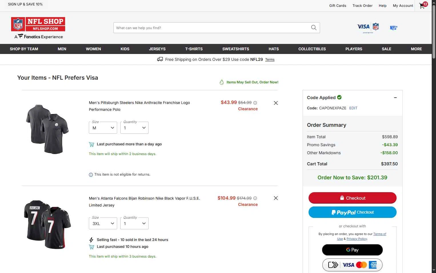Viewport: 436px width, 273px height.
Task: Click the free shipping truck icon
Action: [x=160, y=59]
